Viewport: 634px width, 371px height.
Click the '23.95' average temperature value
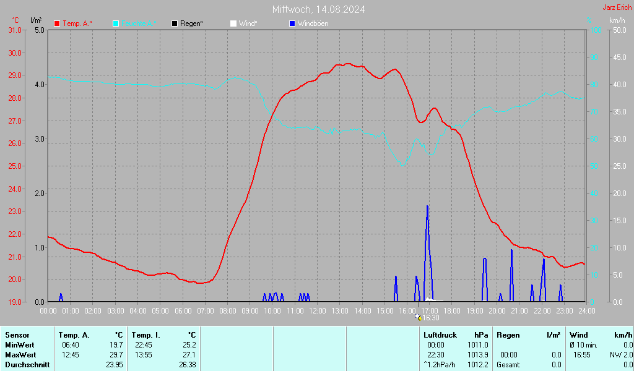click(115, 365)
